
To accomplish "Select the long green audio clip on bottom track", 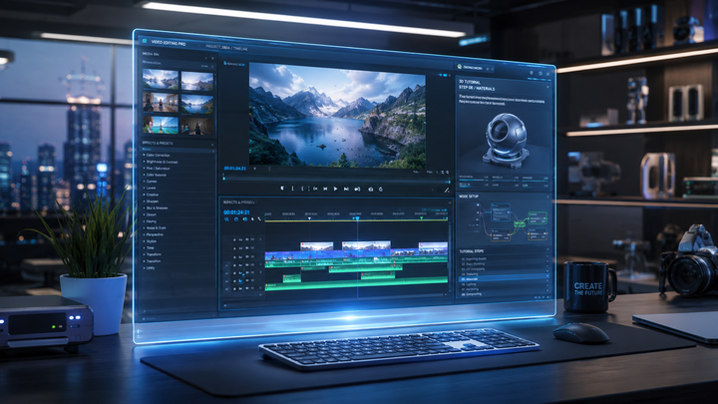I will point(356,285).
